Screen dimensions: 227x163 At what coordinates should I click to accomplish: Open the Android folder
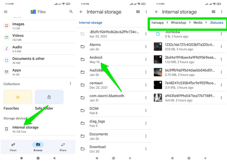coord(113,60)
